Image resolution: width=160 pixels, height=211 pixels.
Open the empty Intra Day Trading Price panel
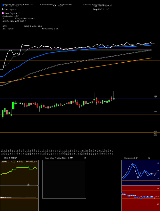(64, 179)
